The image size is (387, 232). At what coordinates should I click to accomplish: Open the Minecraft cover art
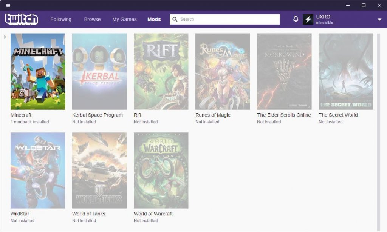(x=38, y=71)
